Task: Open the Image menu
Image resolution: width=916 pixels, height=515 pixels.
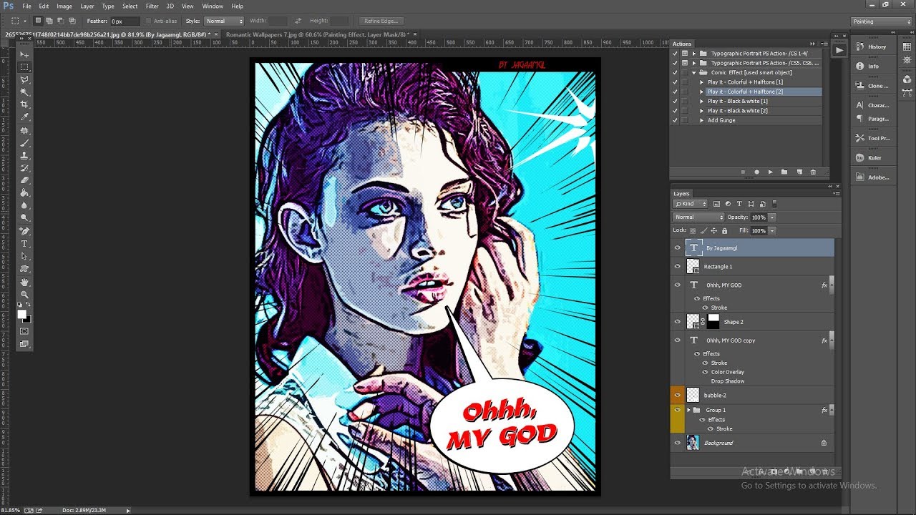Action: [x=64, y=6]
